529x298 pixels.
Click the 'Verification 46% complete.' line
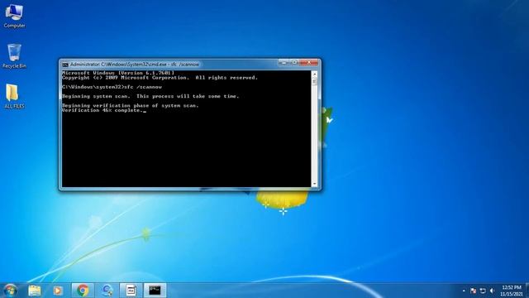pos(103,110)
